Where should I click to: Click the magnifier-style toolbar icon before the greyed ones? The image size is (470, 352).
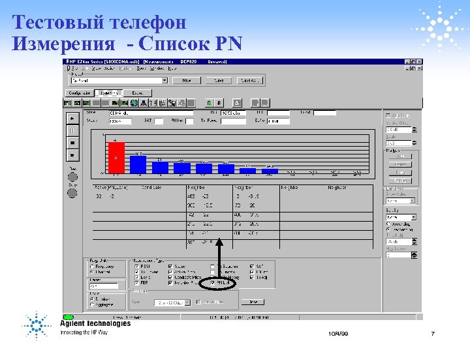click(172, 103)
